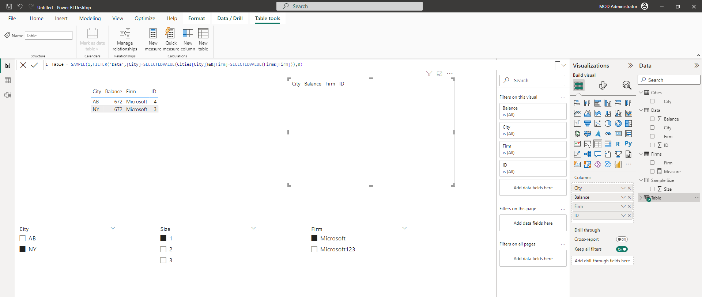Check AB in the City slicer
702x297 pixels.
(23, 238)
